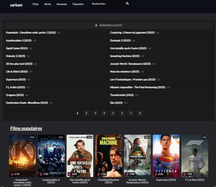Open the Séries menu
The width and height of the screenshot is (216, 187).
(x=48, y=4)
